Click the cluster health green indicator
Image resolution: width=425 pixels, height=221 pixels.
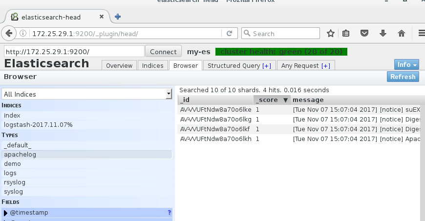pos(281,52)
